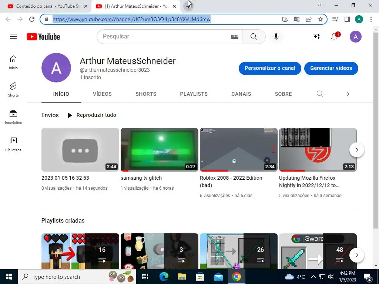The image size is (379, 284).
Task: Open the 48-video Sword playlist thumbnail
Action: 318,251
